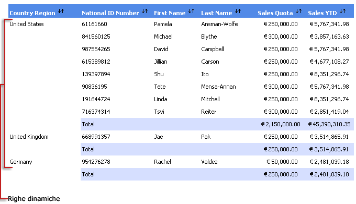356x204 pixels.
Task: Click National ID 841560125 cell
Action: pyautogui.click(x=96, y=37)
